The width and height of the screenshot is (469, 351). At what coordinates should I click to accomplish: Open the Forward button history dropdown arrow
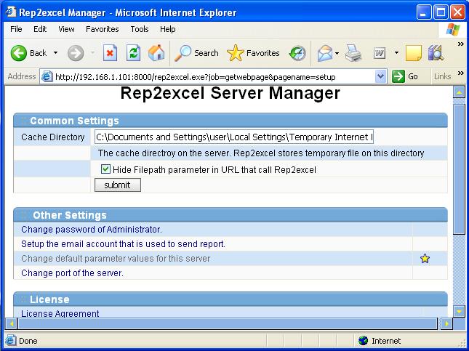(x=93, y=53)
